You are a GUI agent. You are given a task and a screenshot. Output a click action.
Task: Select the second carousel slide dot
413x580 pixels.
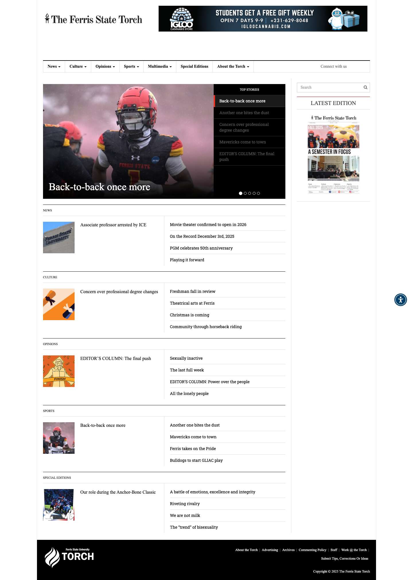[x=245, y=193]
